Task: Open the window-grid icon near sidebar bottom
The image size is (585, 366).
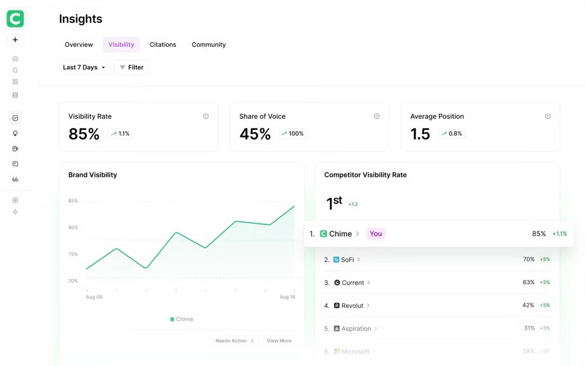Action: (15, 200)
